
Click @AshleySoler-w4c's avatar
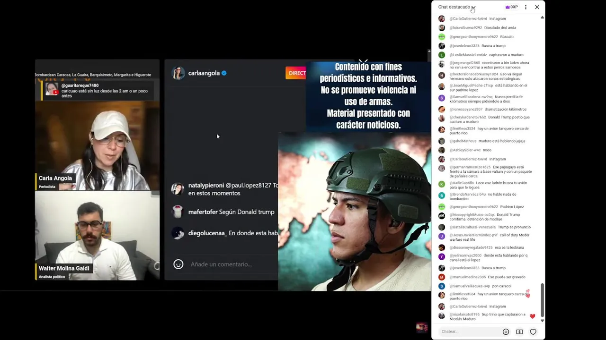coord(442,150)
